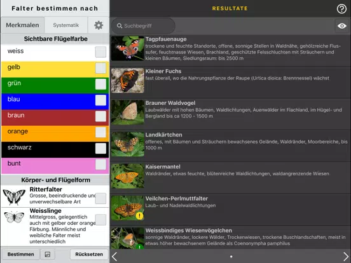Viewport: 351px width, 263px height.
Task: Click the Ritterfalter heading text
Action: (x=46, y=189)
